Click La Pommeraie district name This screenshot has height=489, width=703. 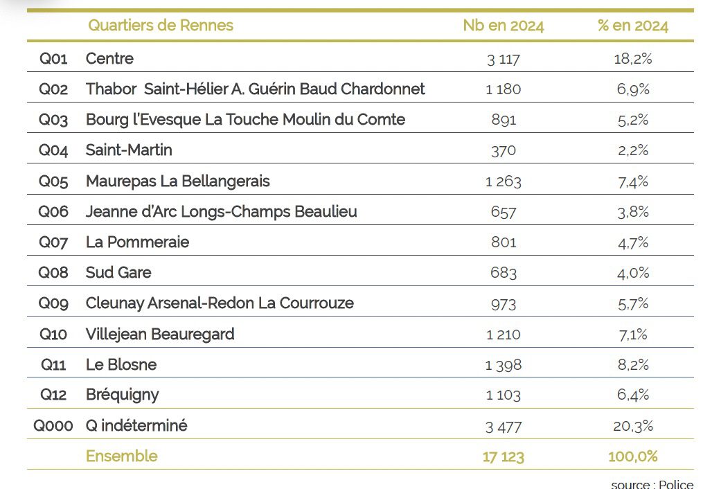137,242
